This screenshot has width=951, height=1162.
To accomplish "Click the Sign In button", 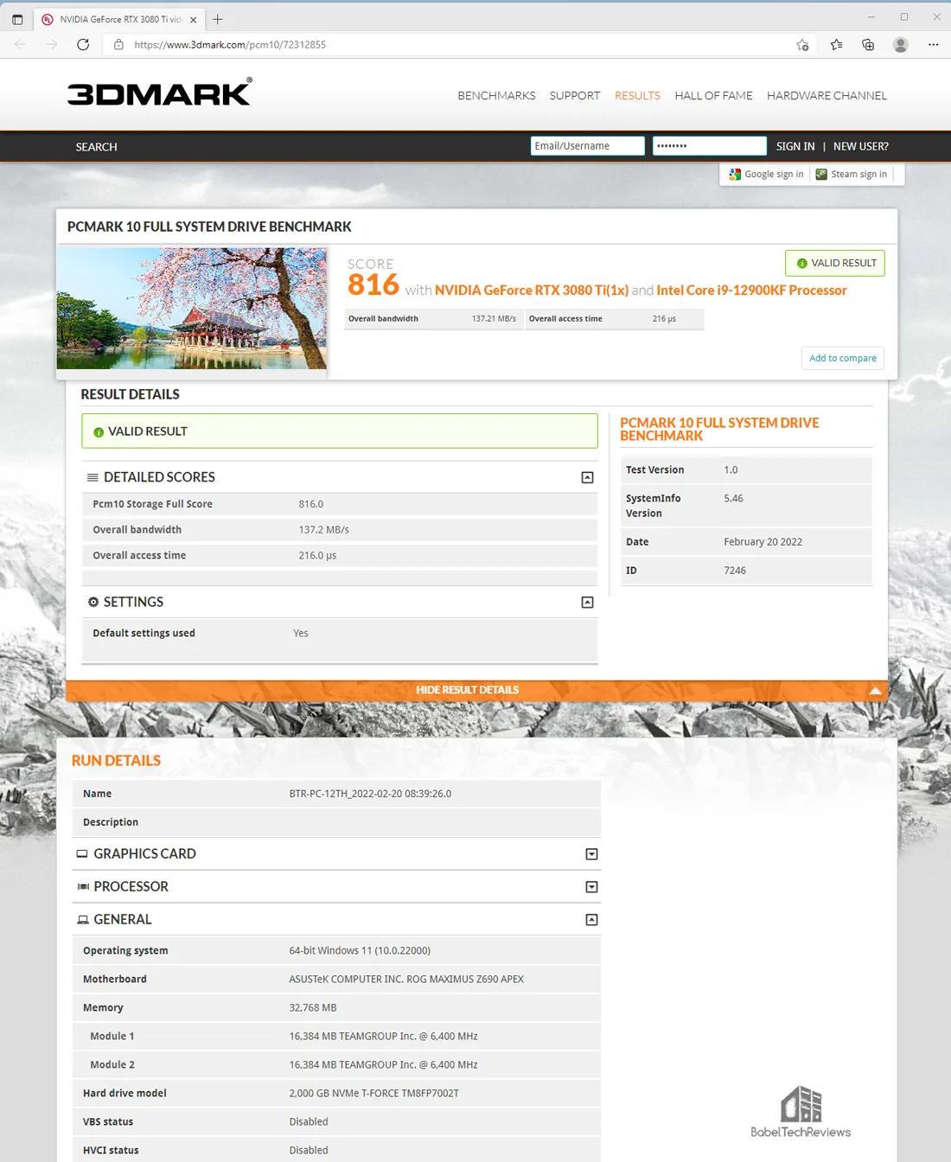I will pos(795,146).
